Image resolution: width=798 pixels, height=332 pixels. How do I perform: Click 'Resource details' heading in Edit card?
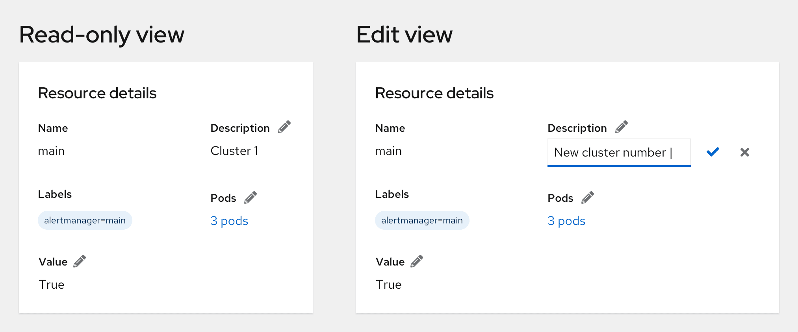(x=434, y=93)
